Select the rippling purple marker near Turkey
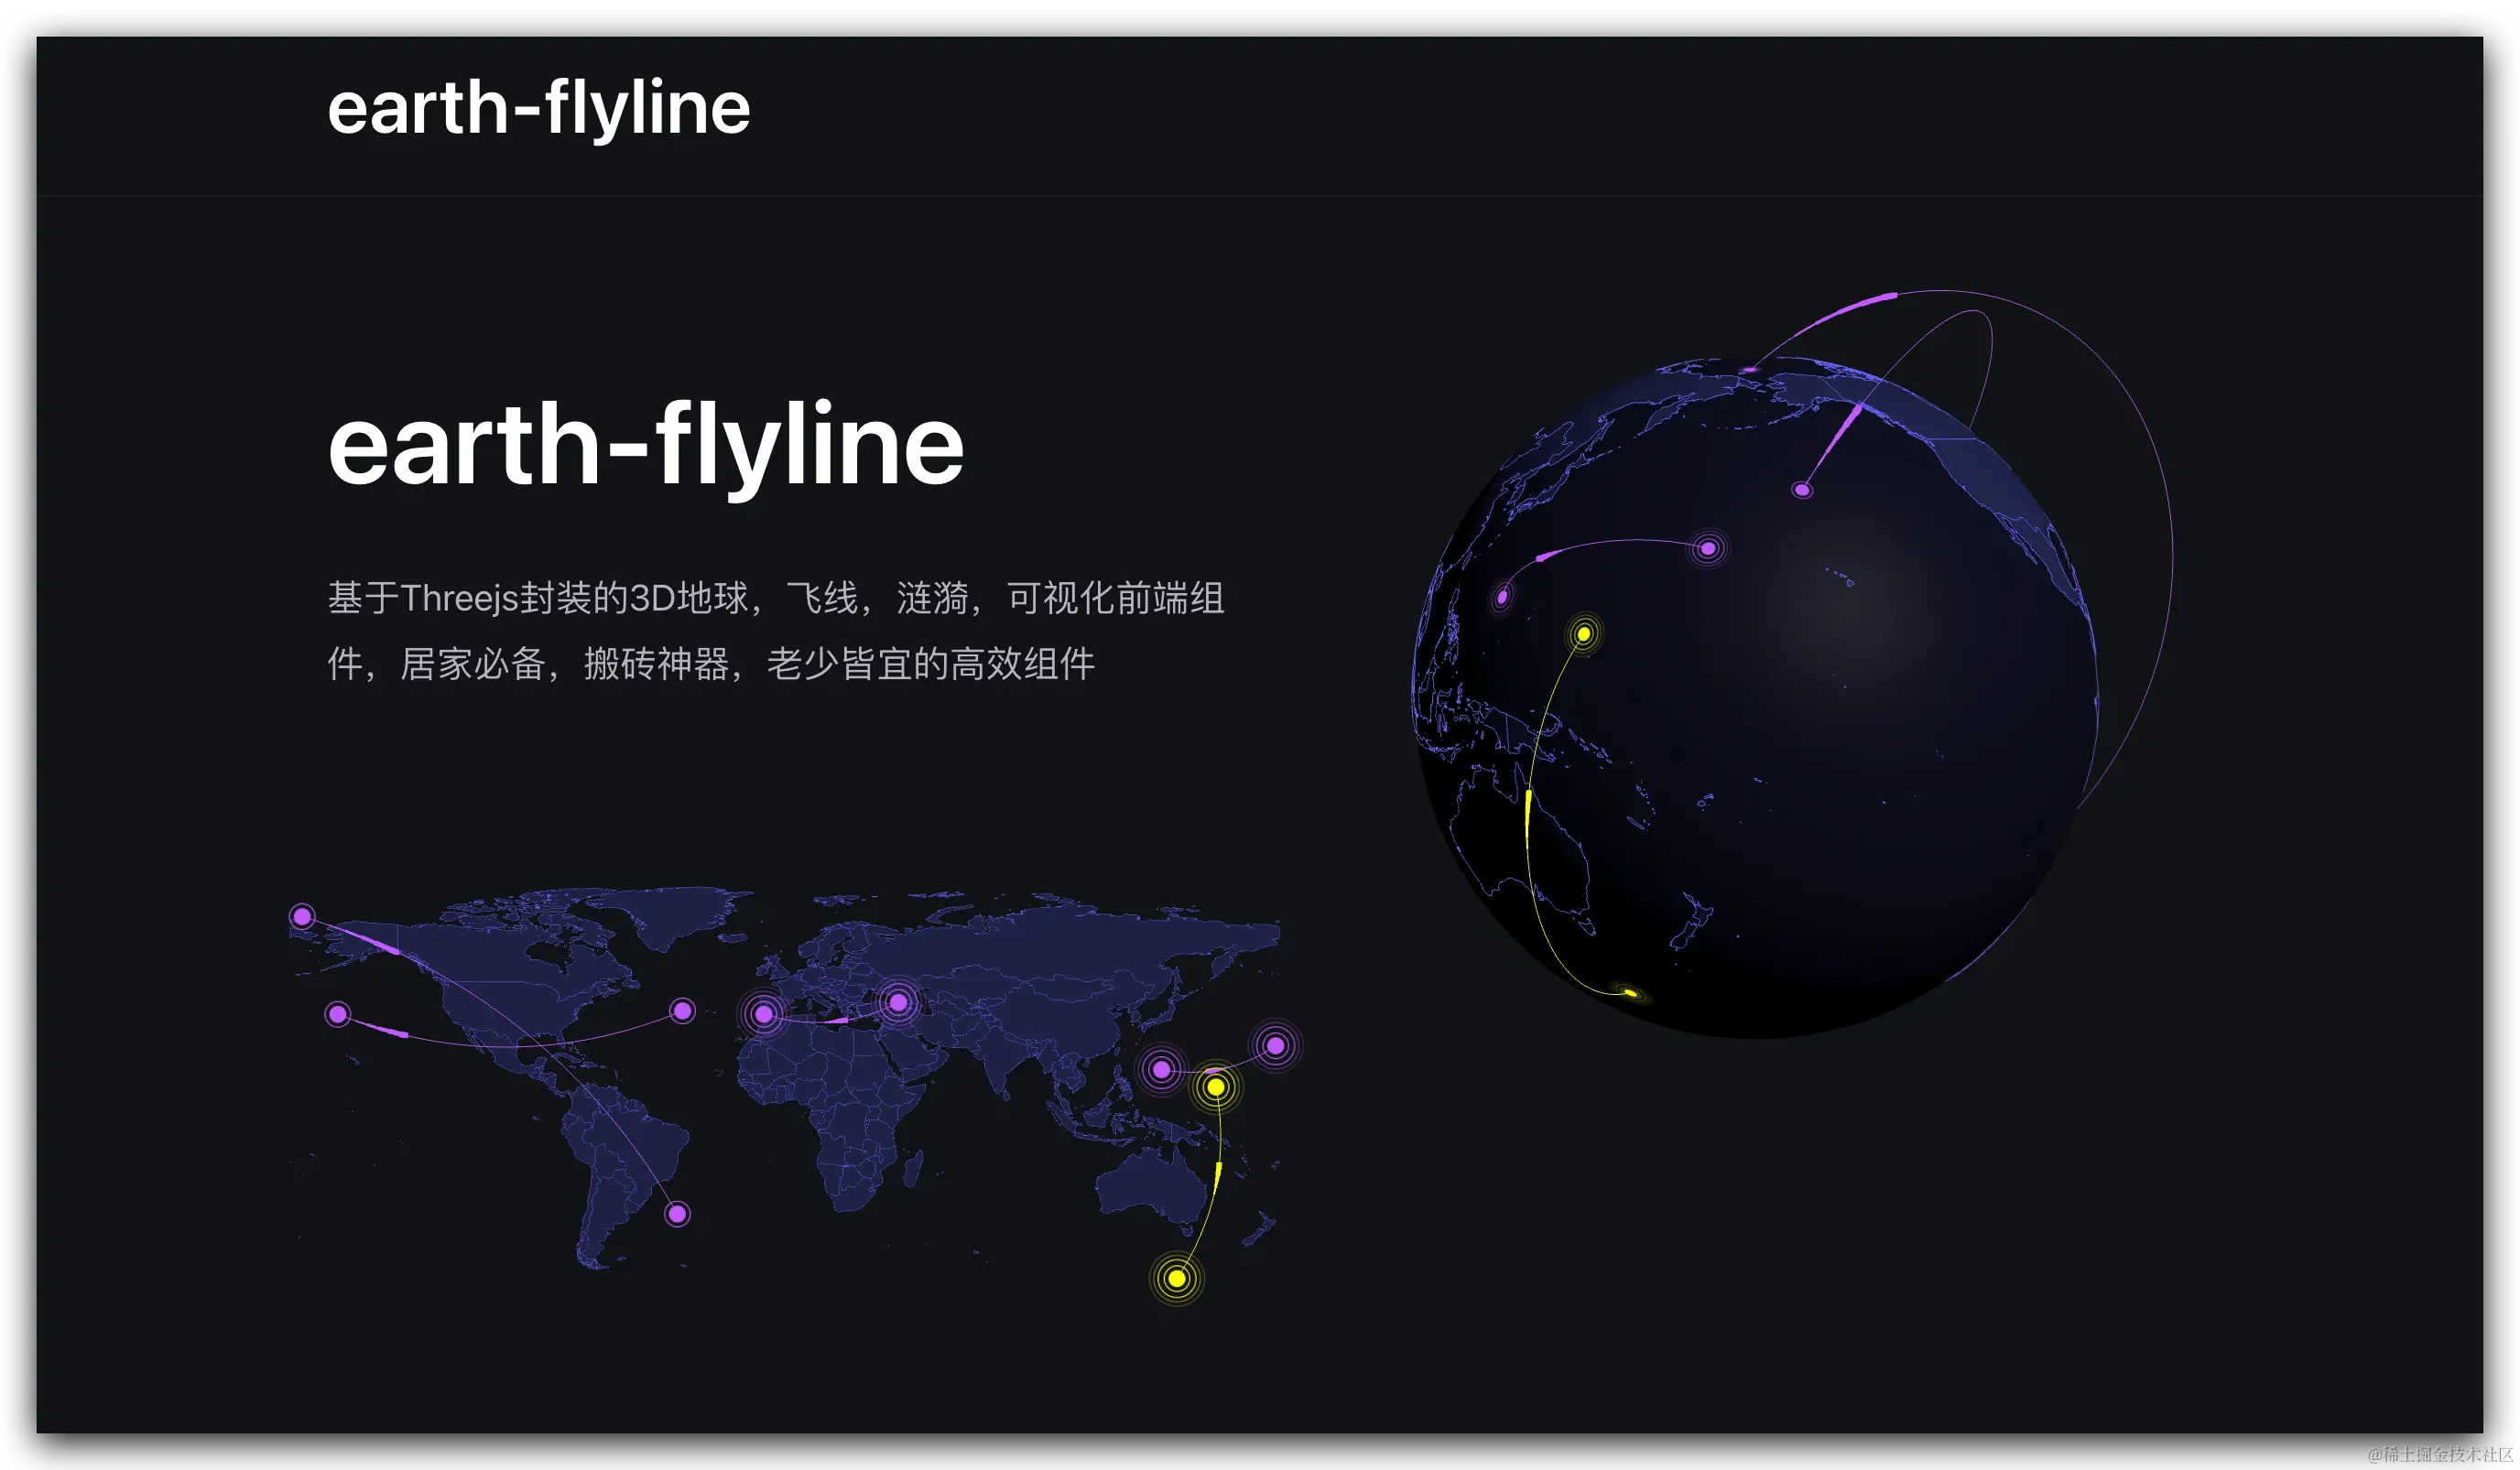Screen dimensions: 2520x1470 point(898,1002)
